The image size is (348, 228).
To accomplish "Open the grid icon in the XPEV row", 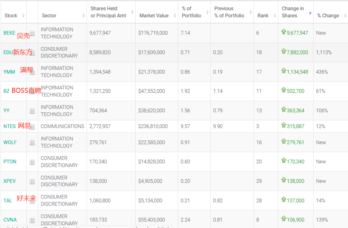I will 32,181.
